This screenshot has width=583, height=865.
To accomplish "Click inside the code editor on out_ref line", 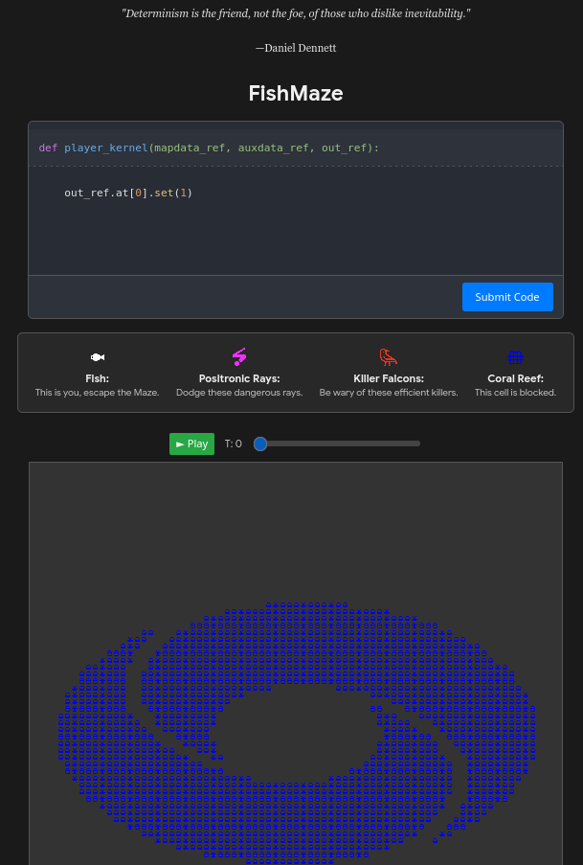I will (x=128, y=193).
